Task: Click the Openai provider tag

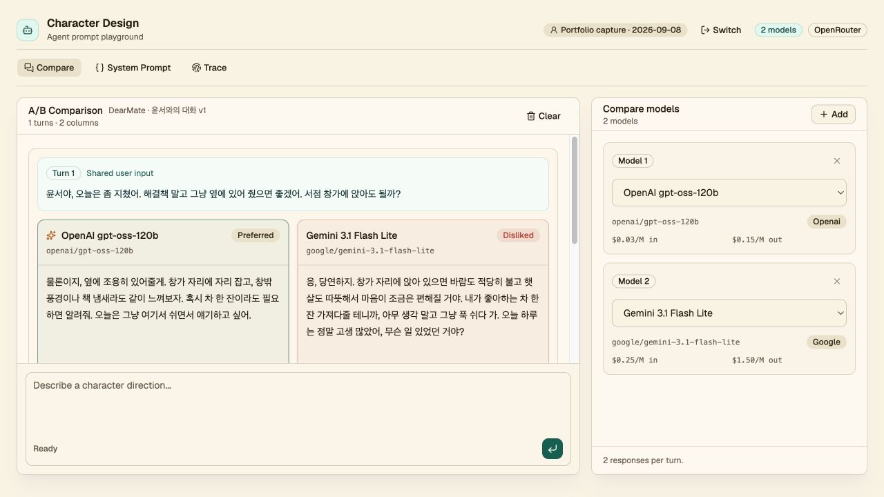Action: 827,222
